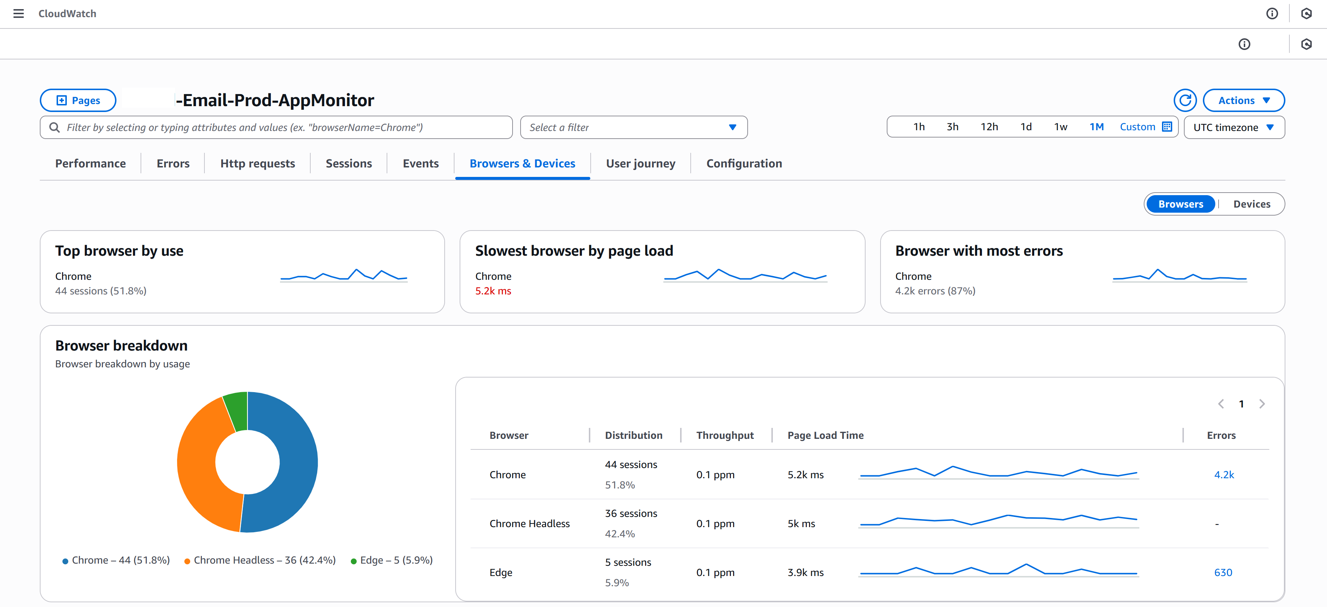Image resolution: width=1327 pixels, height=607 pixels.
Task: Click the search magnifier in the filter field
Action: pyautogui.click(x=55, y=127)
